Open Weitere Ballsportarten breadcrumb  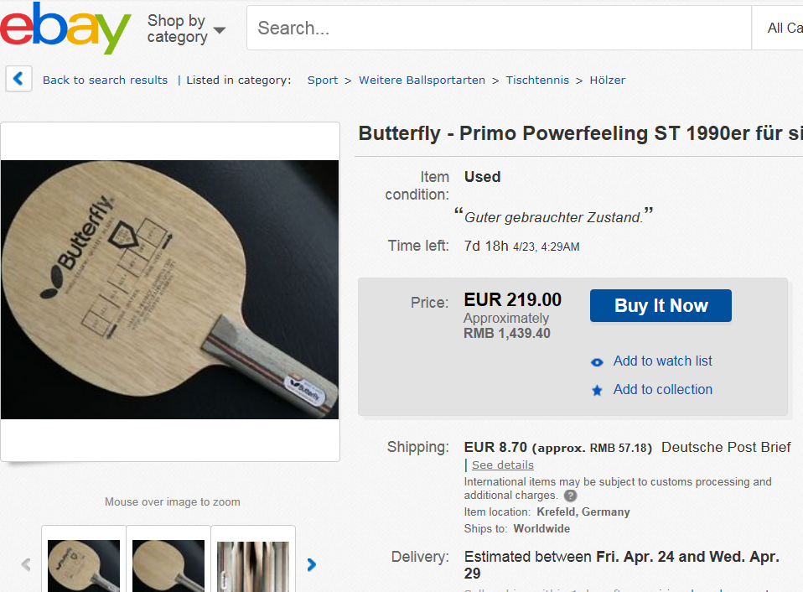[422, 80]
